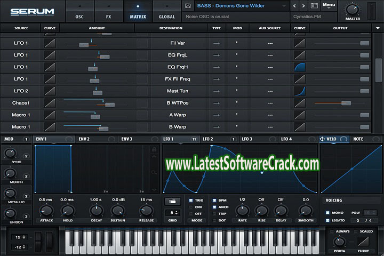Viewport: 384px width, 256px height.
Task: Select the LFO 2 tab
Action: 219,139
